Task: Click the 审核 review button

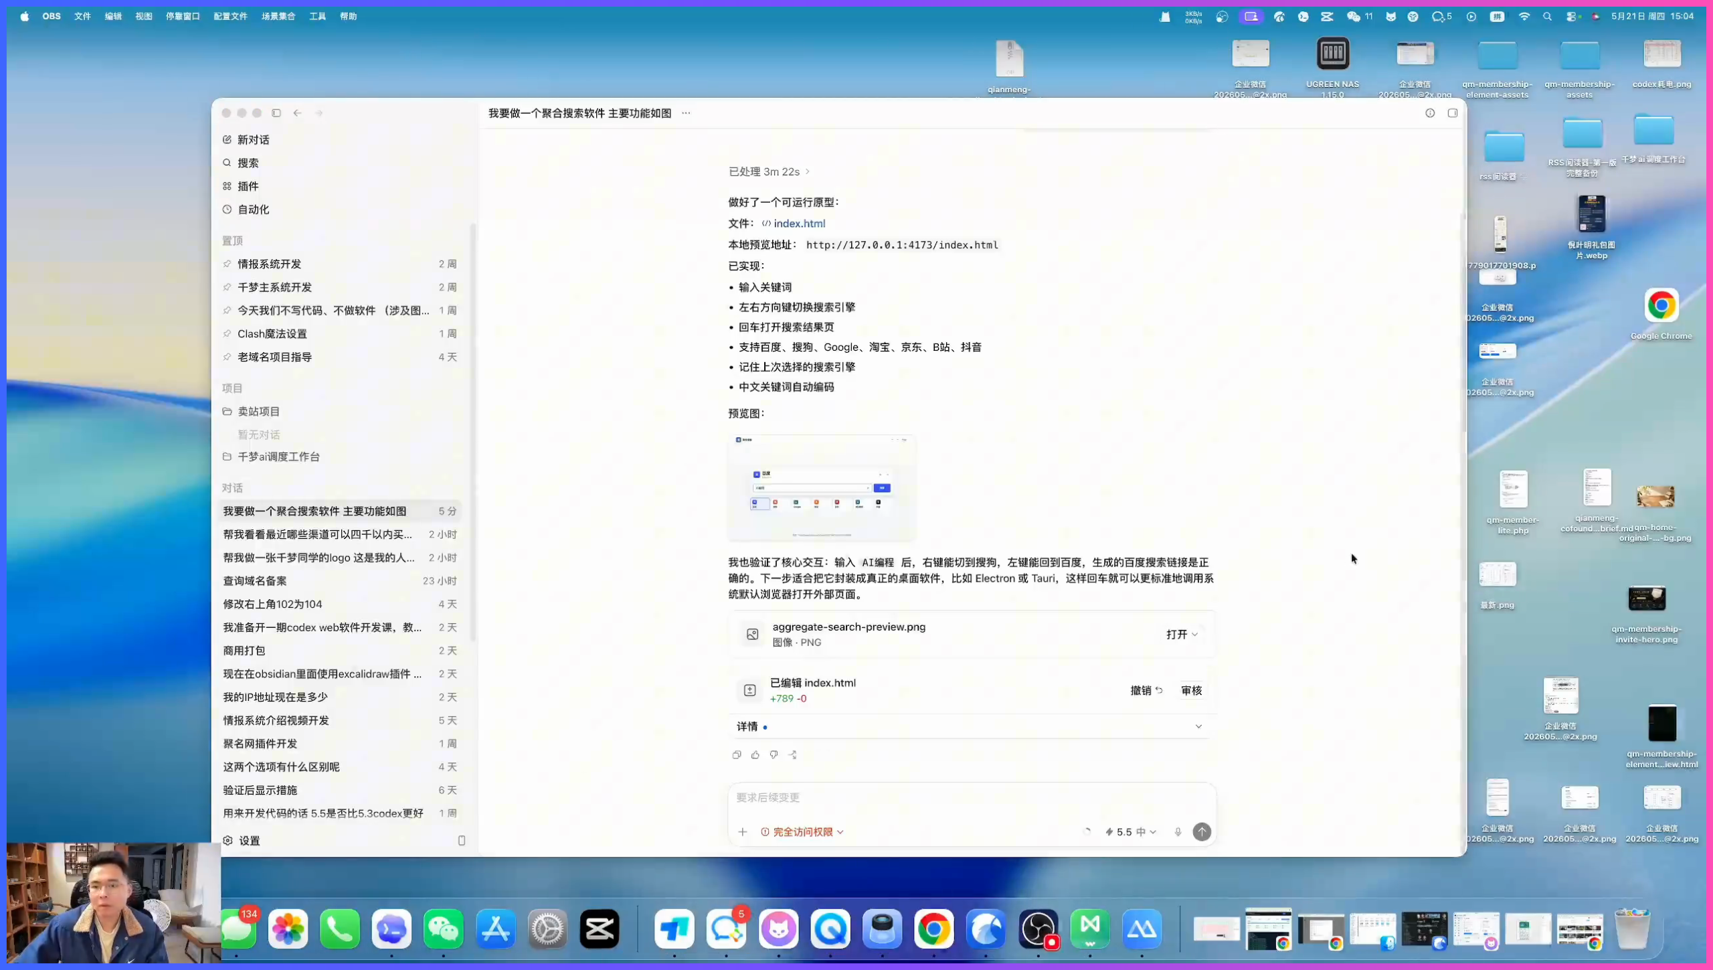Action: (1191, 690)
